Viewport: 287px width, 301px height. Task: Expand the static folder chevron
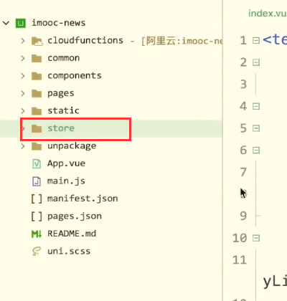(23, 111)
